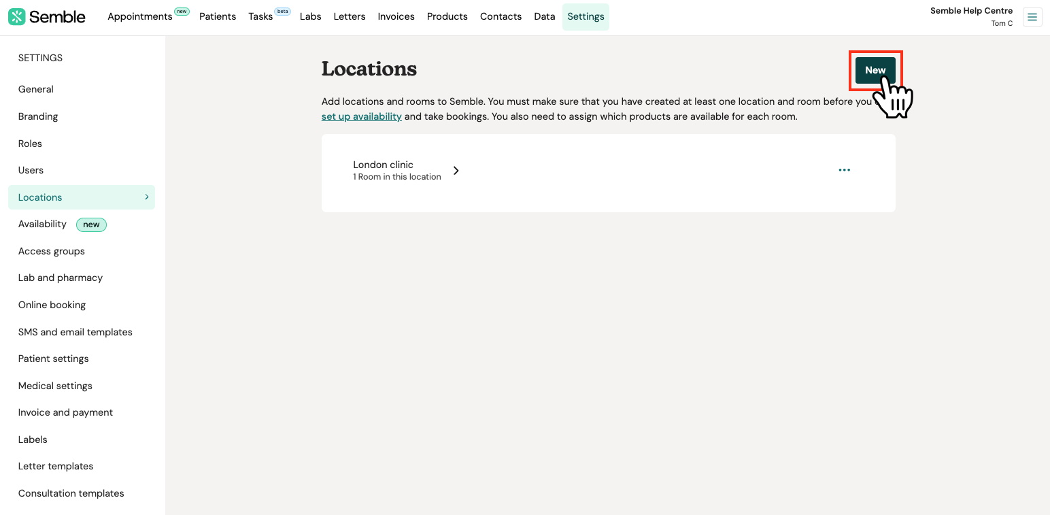Open Roles settings
This screenshot has height=515, width=1050.
pos(30,144)
